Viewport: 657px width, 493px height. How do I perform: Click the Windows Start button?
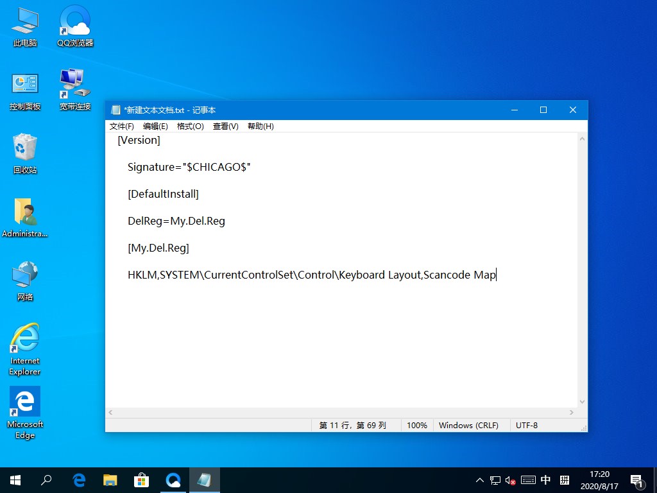(15, 480)
